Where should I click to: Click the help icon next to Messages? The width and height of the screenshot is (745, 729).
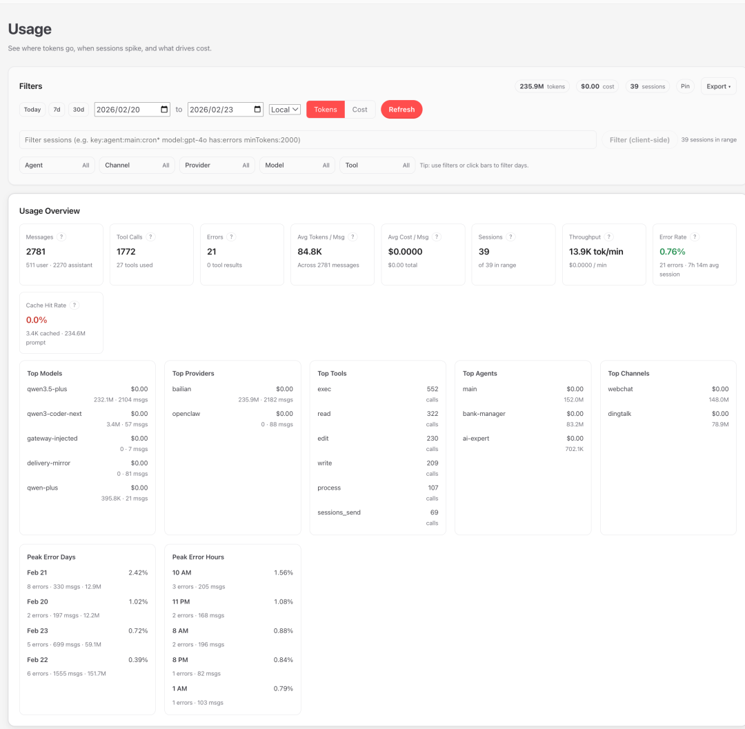[61, 237]
